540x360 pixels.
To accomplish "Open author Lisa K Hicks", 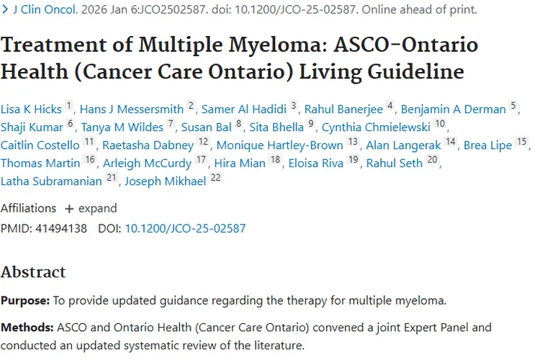I will coord(32,109).
